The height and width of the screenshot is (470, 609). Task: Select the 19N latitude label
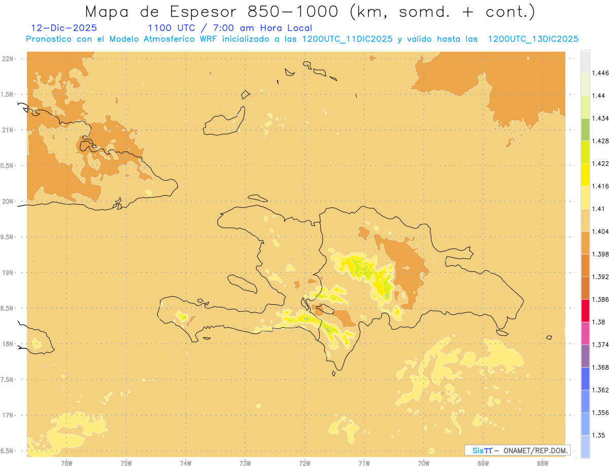(8, 272)
